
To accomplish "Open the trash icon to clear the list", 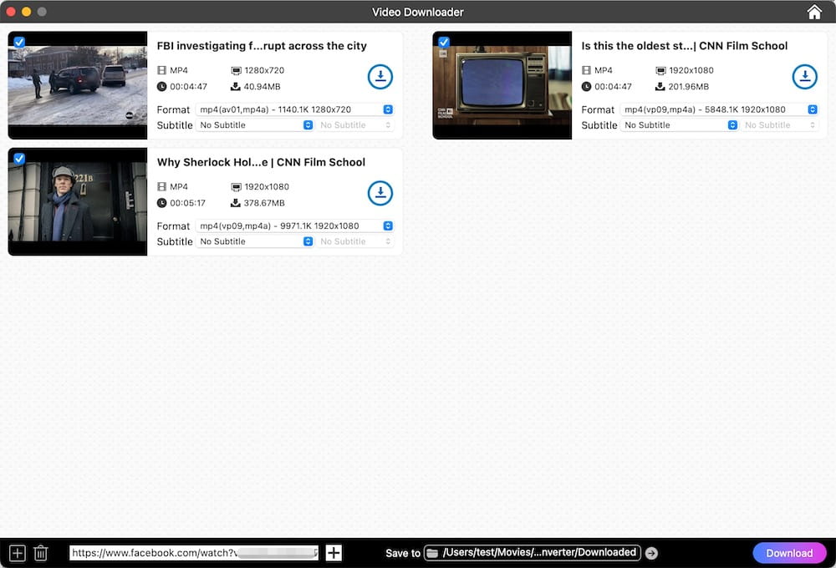I will click(x=40, y=552).
